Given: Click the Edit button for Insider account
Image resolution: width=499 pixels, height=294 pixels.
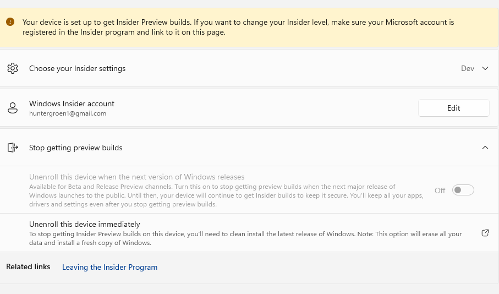Looking at the screenshot, I should click(453, 108).
